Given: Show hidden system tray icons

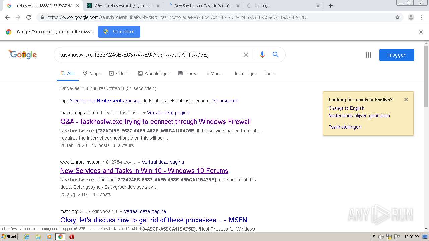Looking at the screenshot, I should pos(374,237).
